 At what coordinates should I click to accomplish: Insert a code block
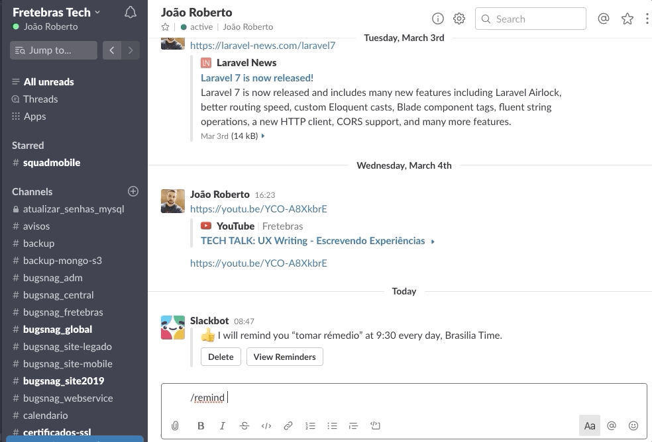pyautogui.click(x=375, y=426)
